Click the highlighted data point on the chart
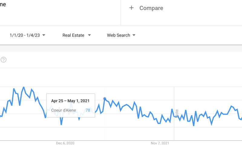 point(105,99)
